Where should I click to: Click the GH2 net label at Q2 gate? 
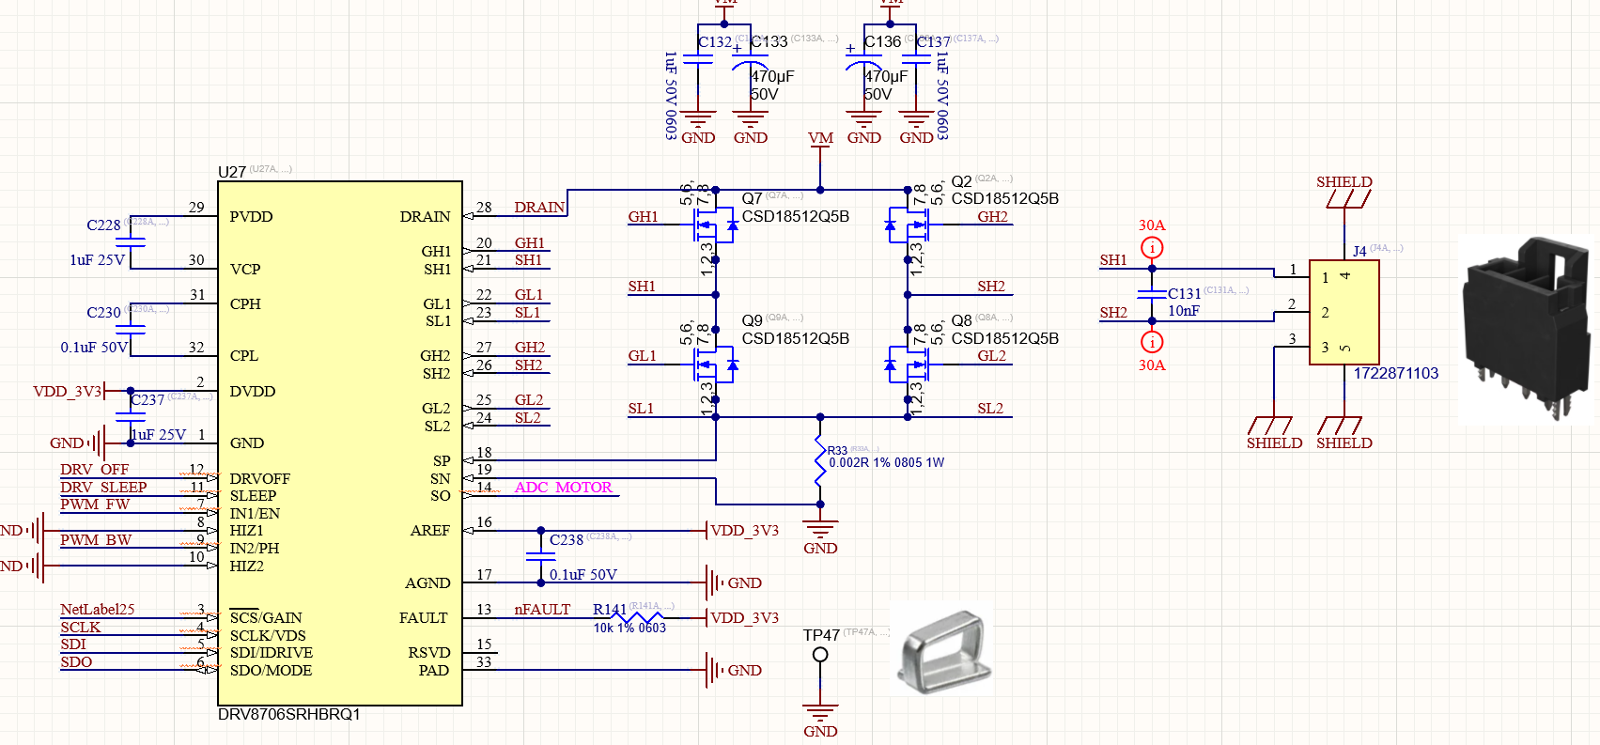click(992, 217)
